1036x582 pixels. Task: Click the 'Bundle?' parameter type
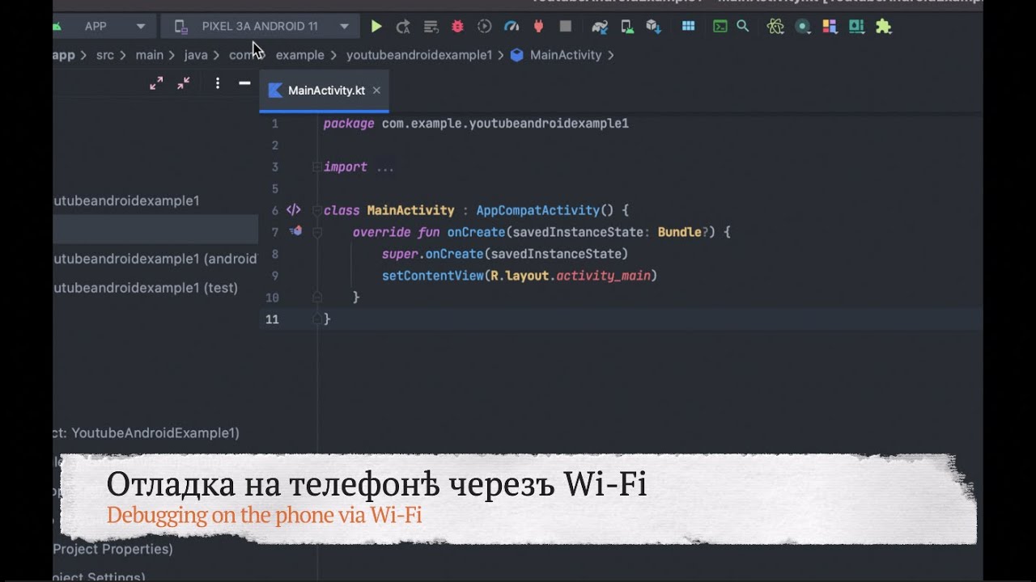(x=684, y=232)
